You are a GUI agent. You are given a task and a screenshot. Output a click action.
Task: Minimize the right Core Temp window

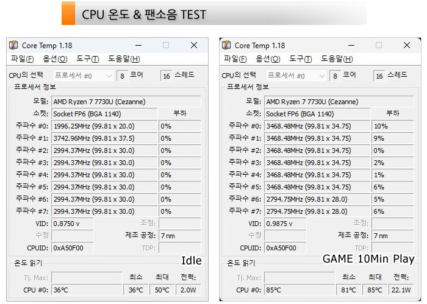351,45
